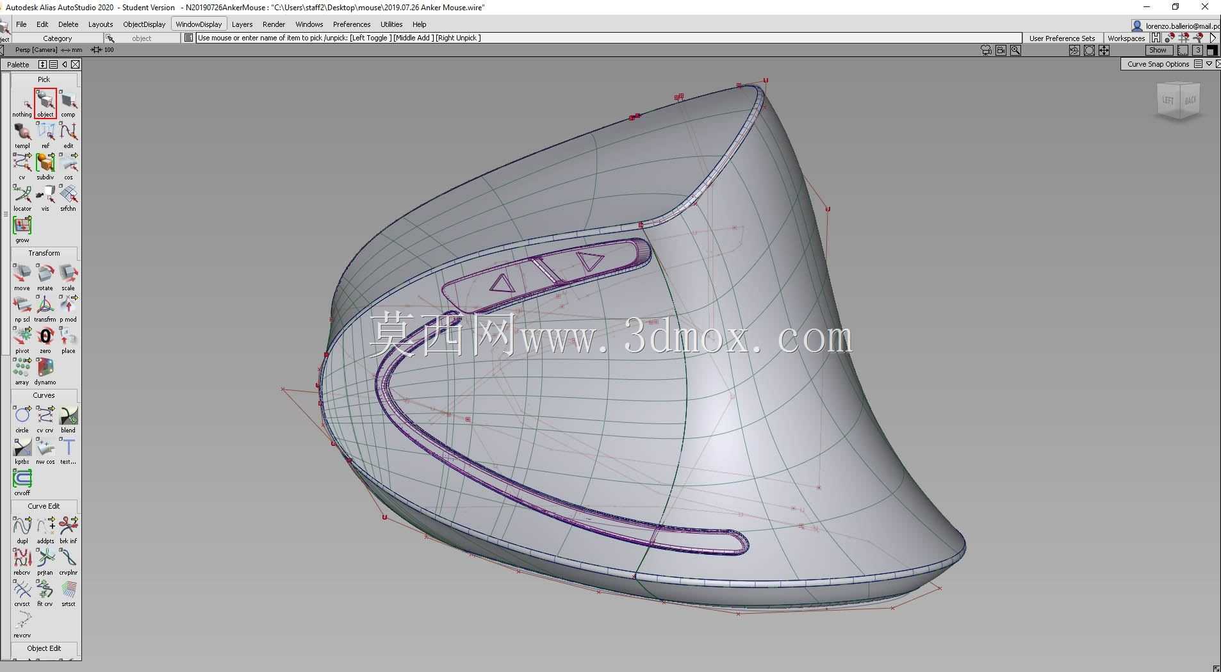Viewport: 1221px width, 672px height.
Task: Toggle the viewport grid ruler icon
Action: point(1183,51)
